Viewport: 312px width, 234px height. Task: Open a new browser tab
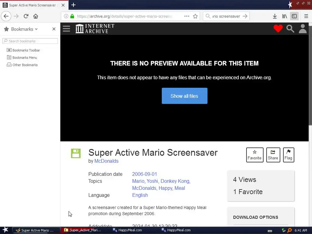[73, 5]
